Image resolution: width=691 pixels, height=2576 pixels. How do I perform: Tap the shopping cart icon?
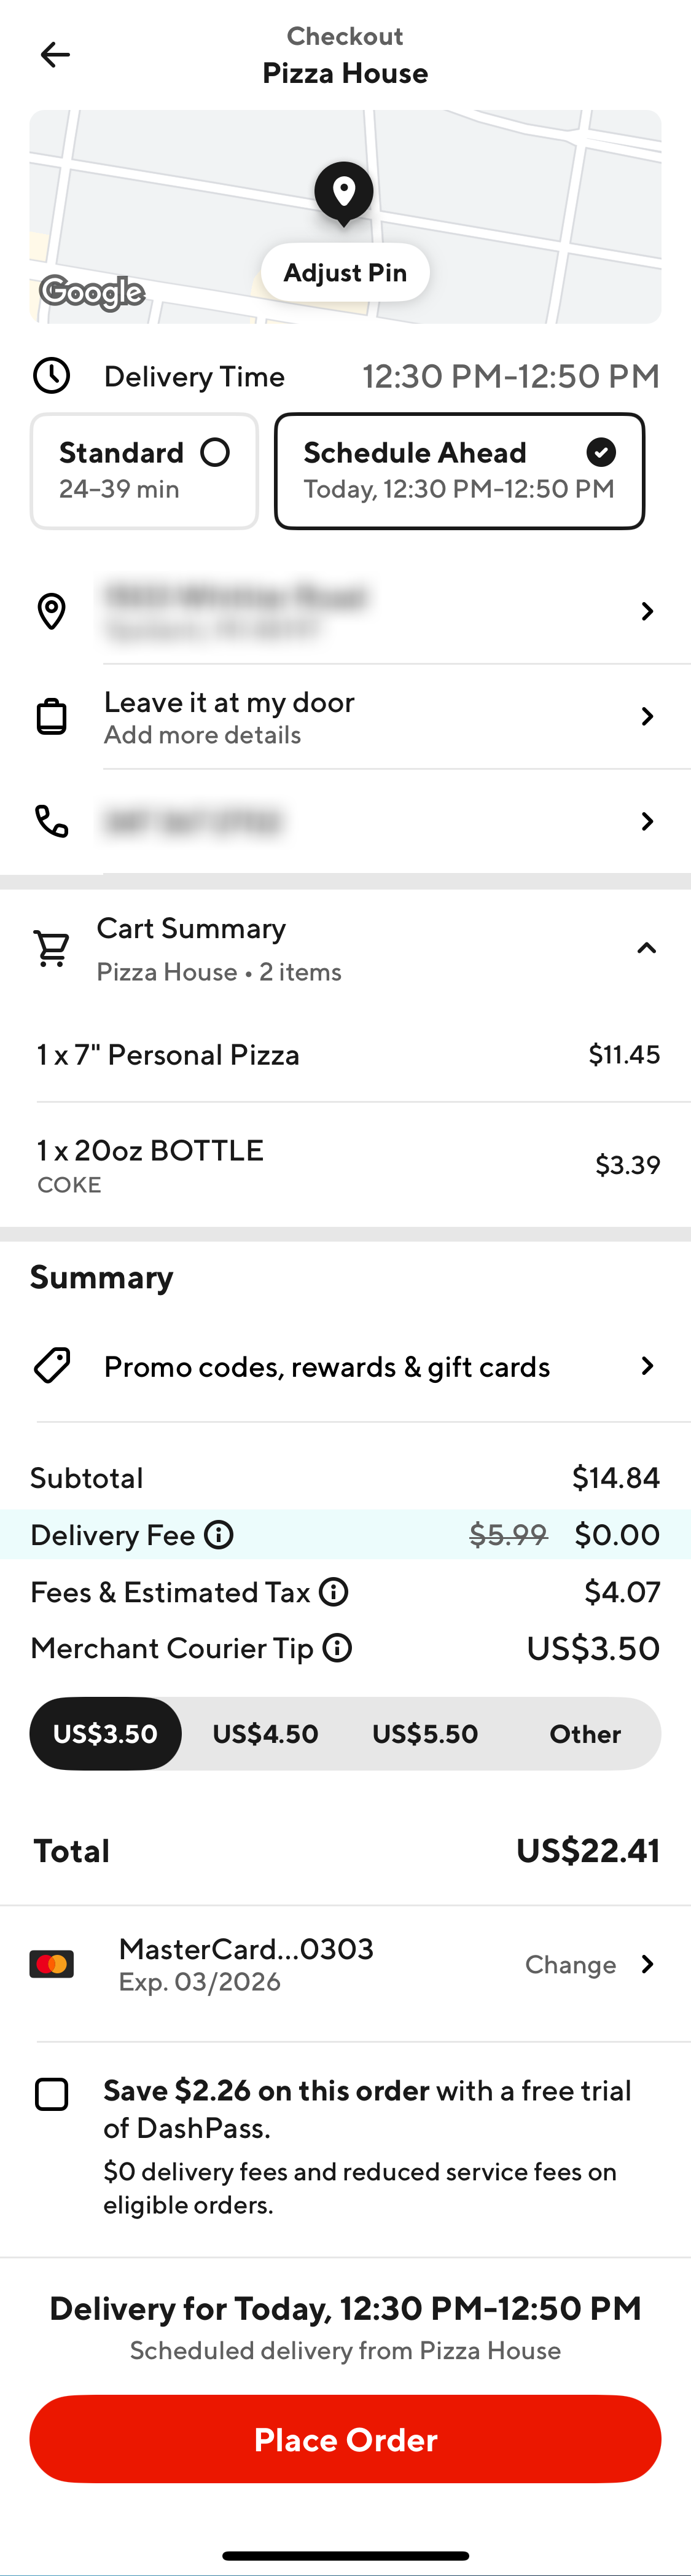click(52, 948)
